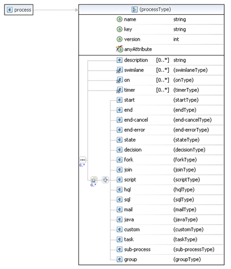
Task: Click the mail element icon
Action: click(x=120, y=210)
